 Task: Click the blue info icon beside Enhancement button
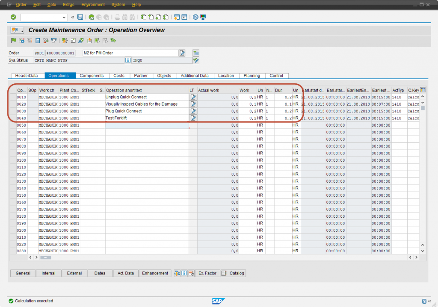[x=184, y=273]
